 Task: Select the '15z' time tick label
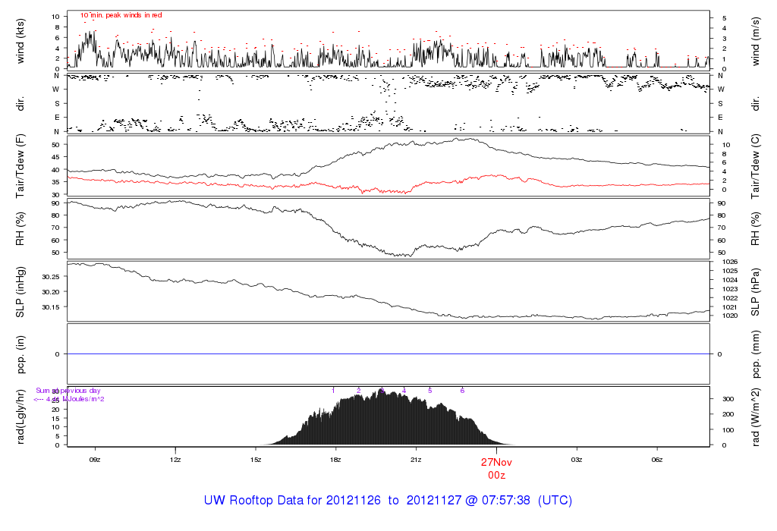point(256,459)
